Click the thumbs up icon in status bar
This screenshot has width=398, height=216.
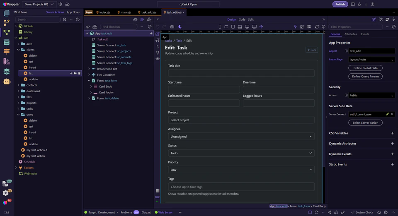click(336, 212)
